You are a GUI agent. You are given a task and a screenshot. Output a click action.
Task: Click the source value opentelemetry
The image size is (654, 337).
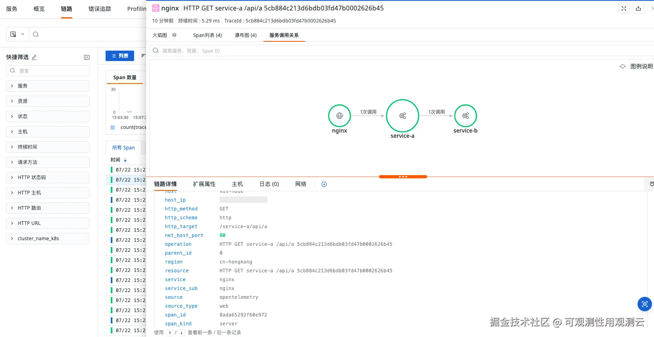point(239,297)
